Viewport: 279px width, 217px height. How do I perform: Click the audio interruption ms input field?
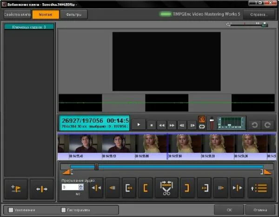(x=70, y=187)
